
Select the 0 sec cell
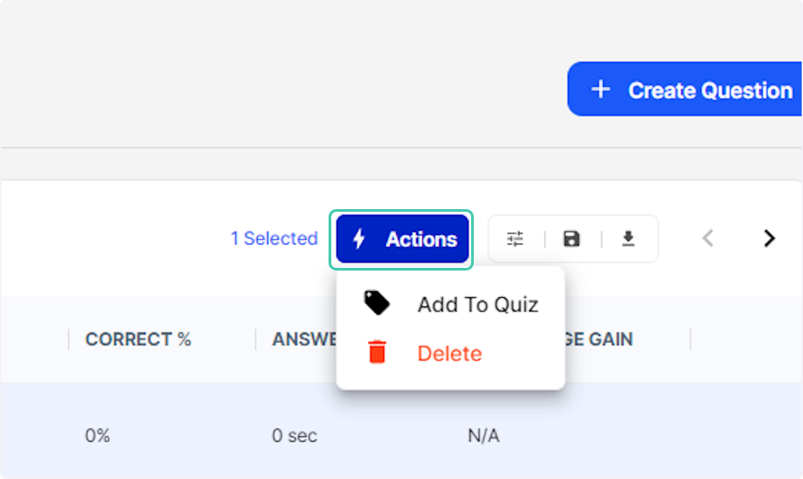coord(294,435)
